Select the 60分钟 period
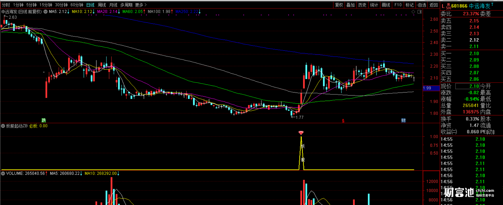Screen dimensions: 503x205 pos(77,5)
